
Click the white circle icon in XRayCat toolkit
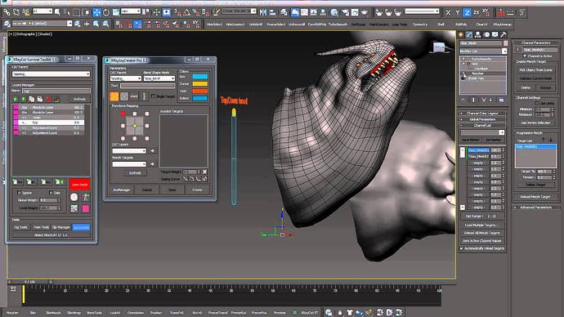tap(74, 197)
